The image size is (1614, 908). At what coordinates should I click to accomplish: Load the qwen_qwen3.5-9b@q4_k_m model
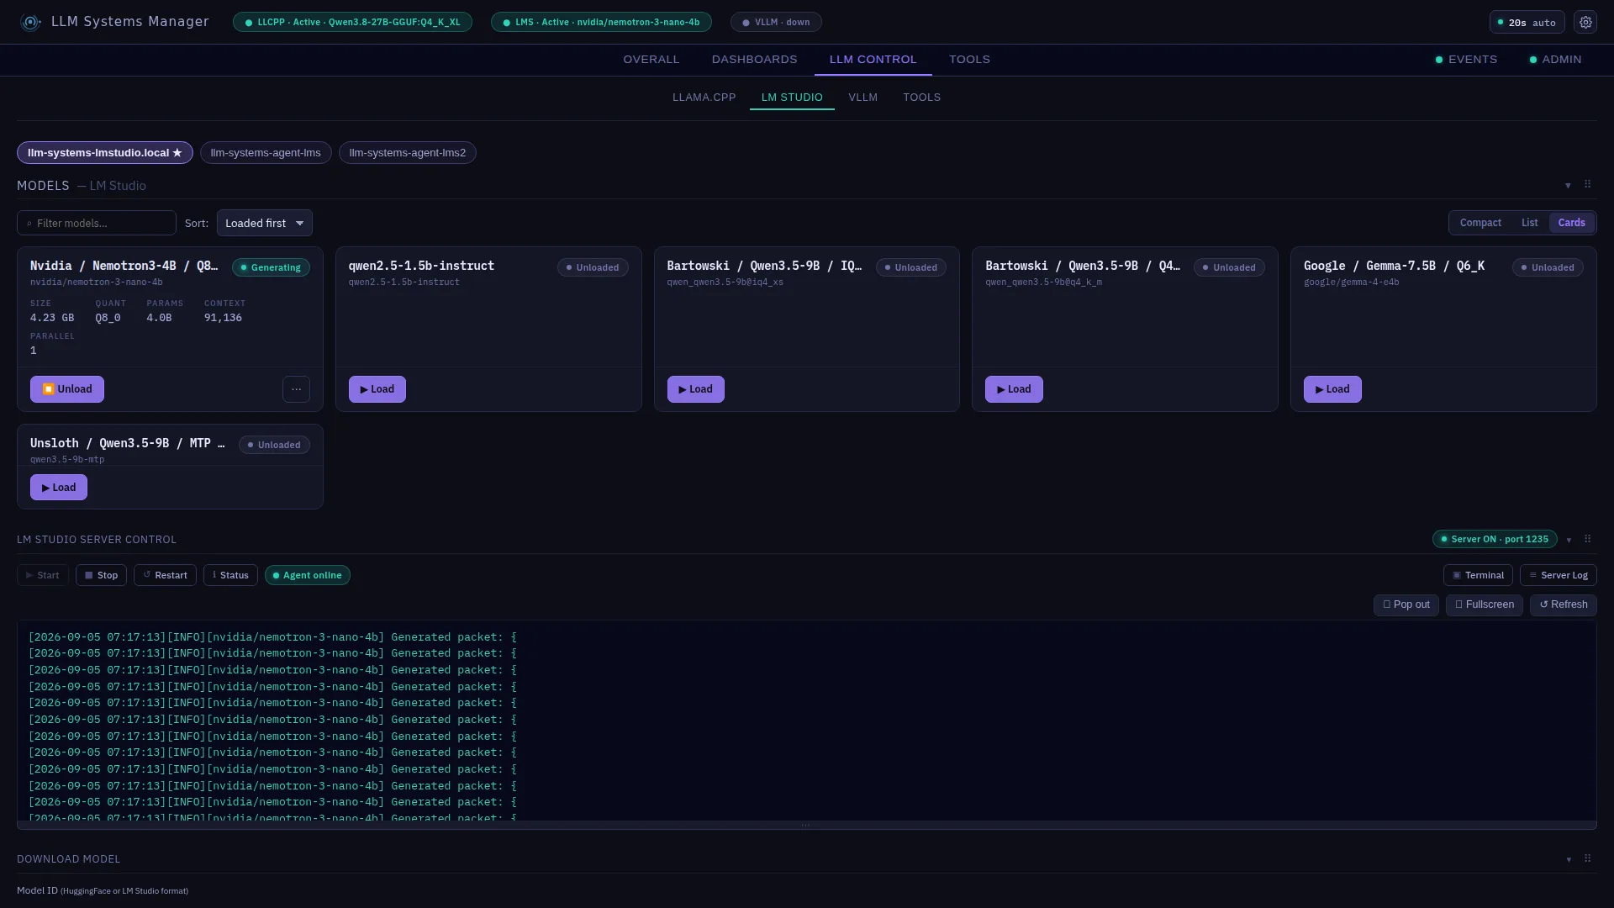(1014, 389)
